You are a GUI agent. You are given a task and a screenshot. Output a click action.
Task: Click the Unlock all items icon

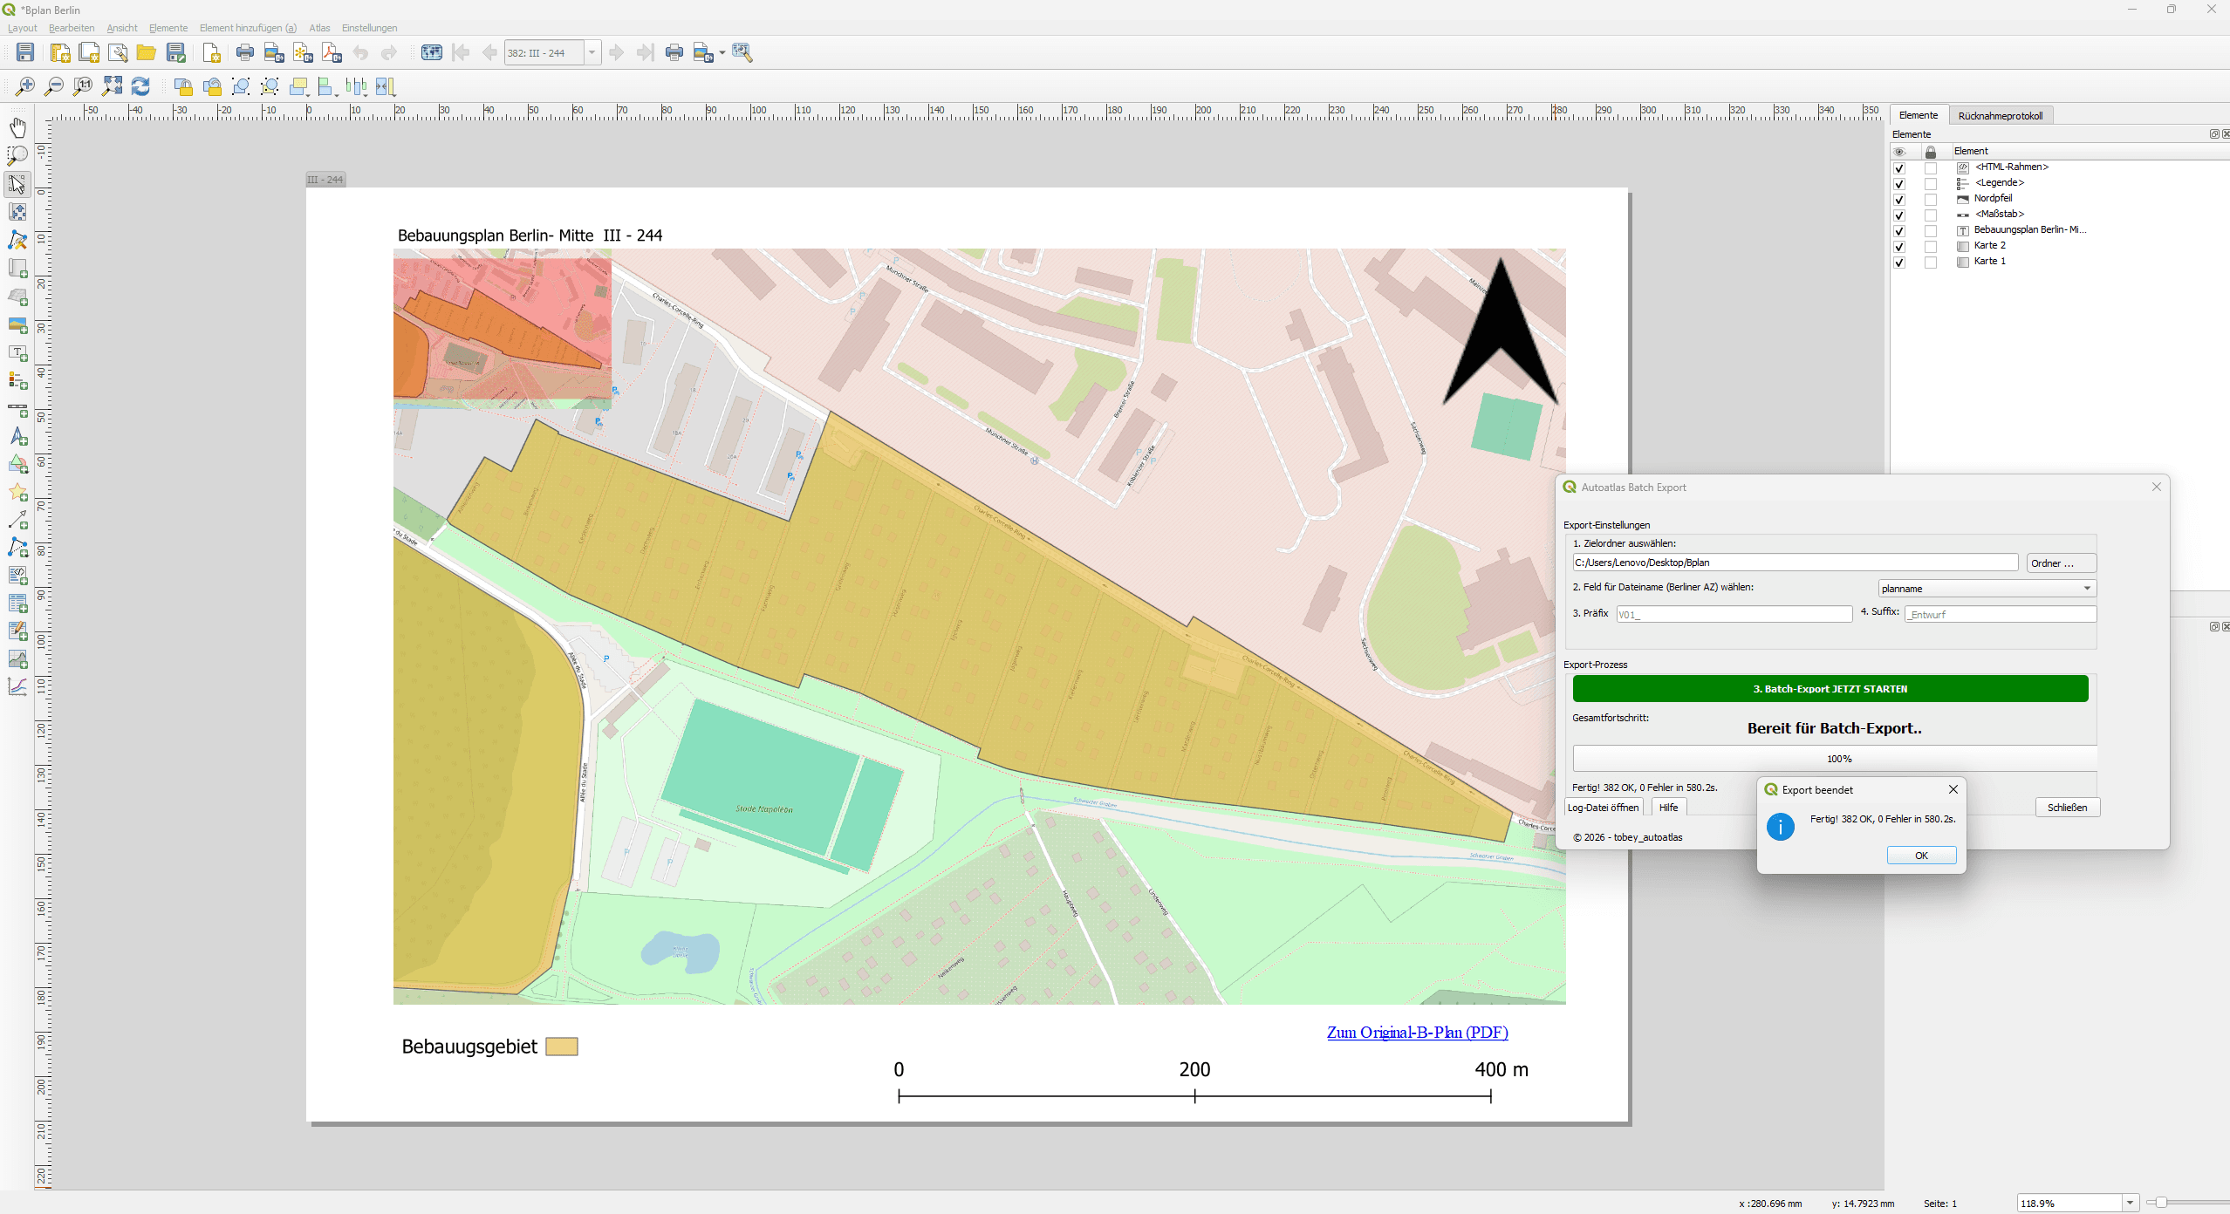[x=212, y=86]
